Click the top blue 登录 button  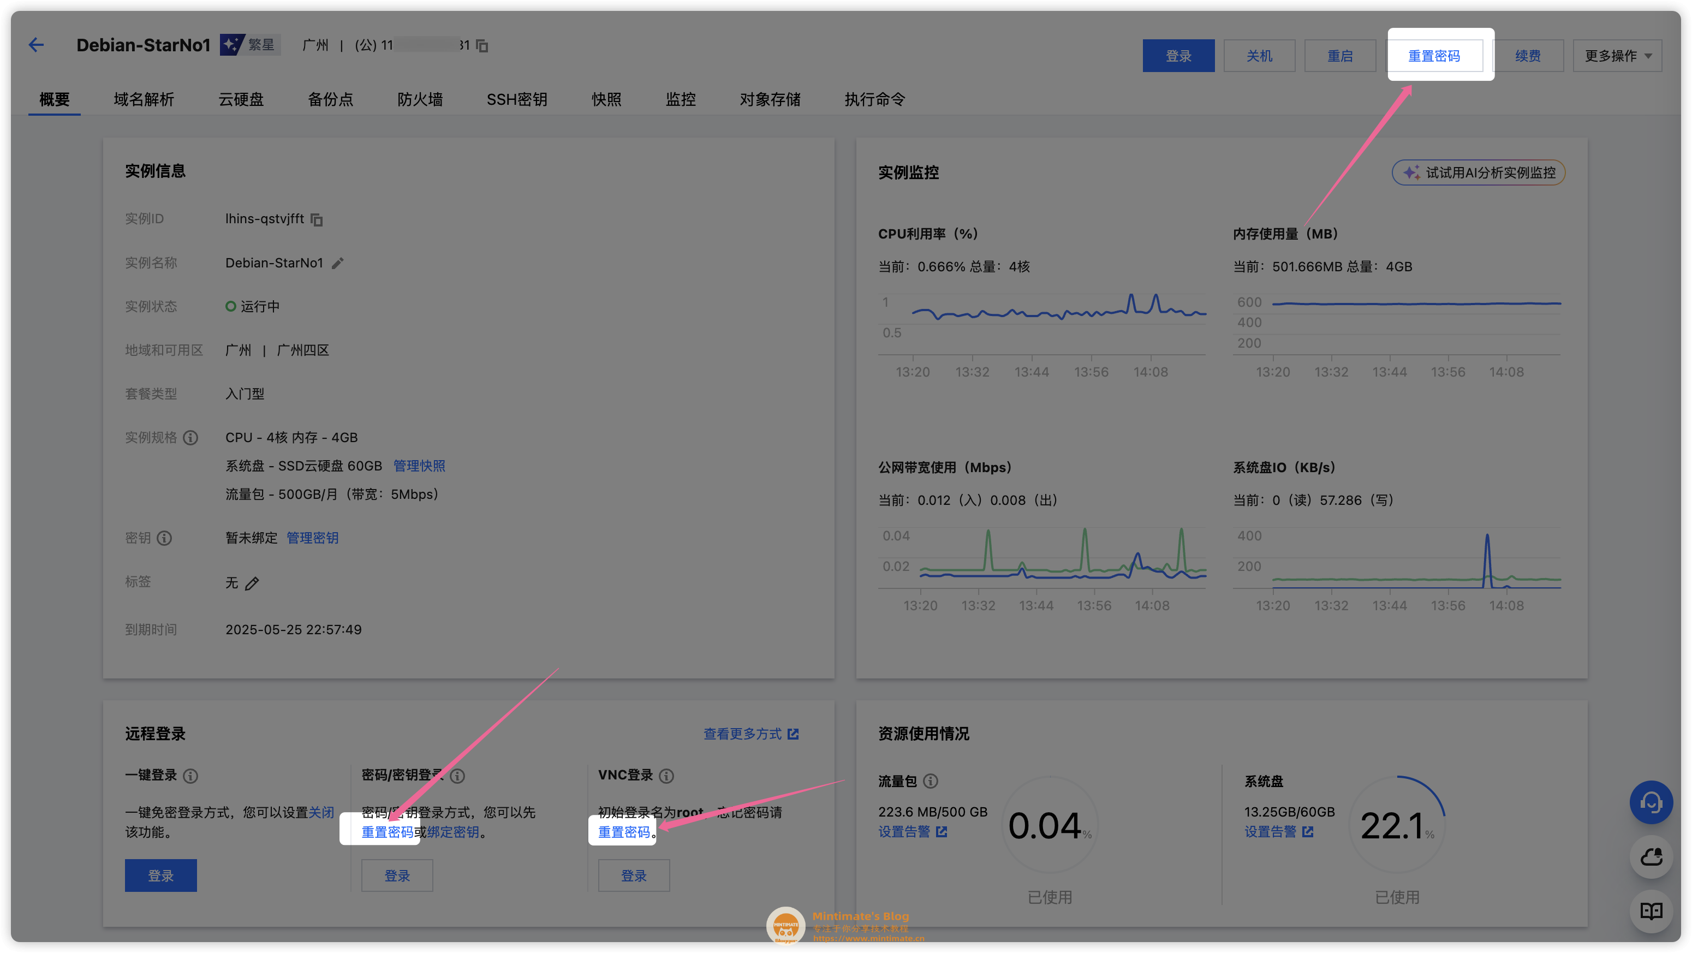pyautogui.click(x=1178, y=56)
